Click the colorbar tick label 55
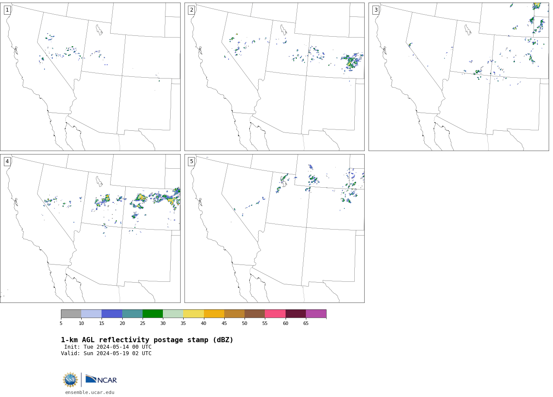 [265, 323]
